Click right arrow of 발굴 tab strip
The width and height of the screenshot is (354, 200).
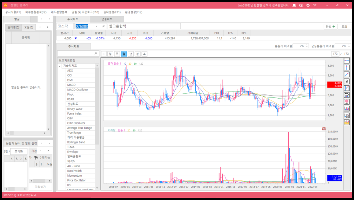49,19
